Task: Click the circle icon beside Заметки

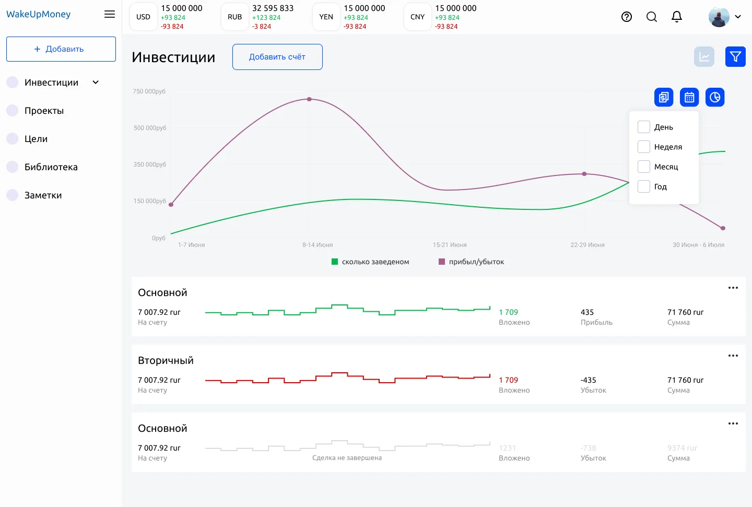Action: (12, 195)
